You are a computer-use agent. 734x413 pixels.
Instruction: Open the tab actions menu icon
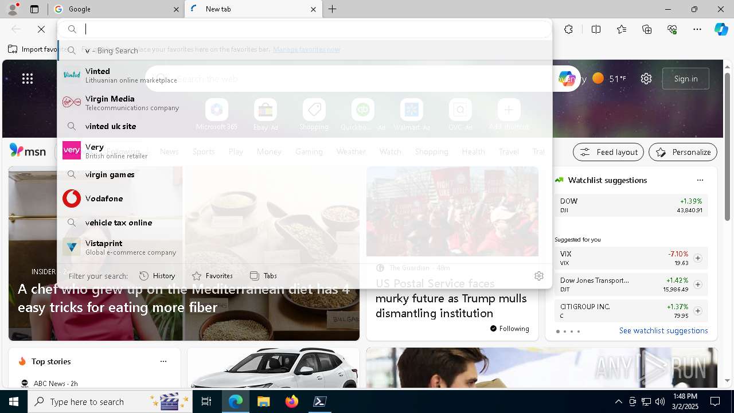click(34, 9)
